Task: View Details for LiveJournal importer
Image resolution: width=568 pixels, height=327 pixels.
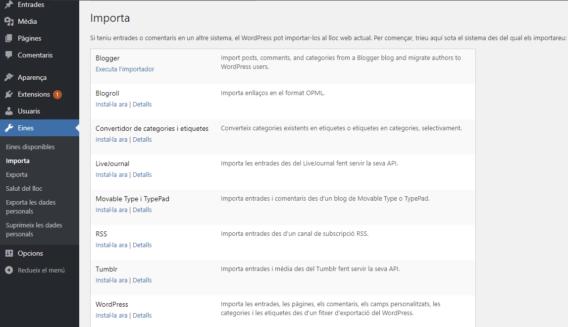Action: coord(142,175)
